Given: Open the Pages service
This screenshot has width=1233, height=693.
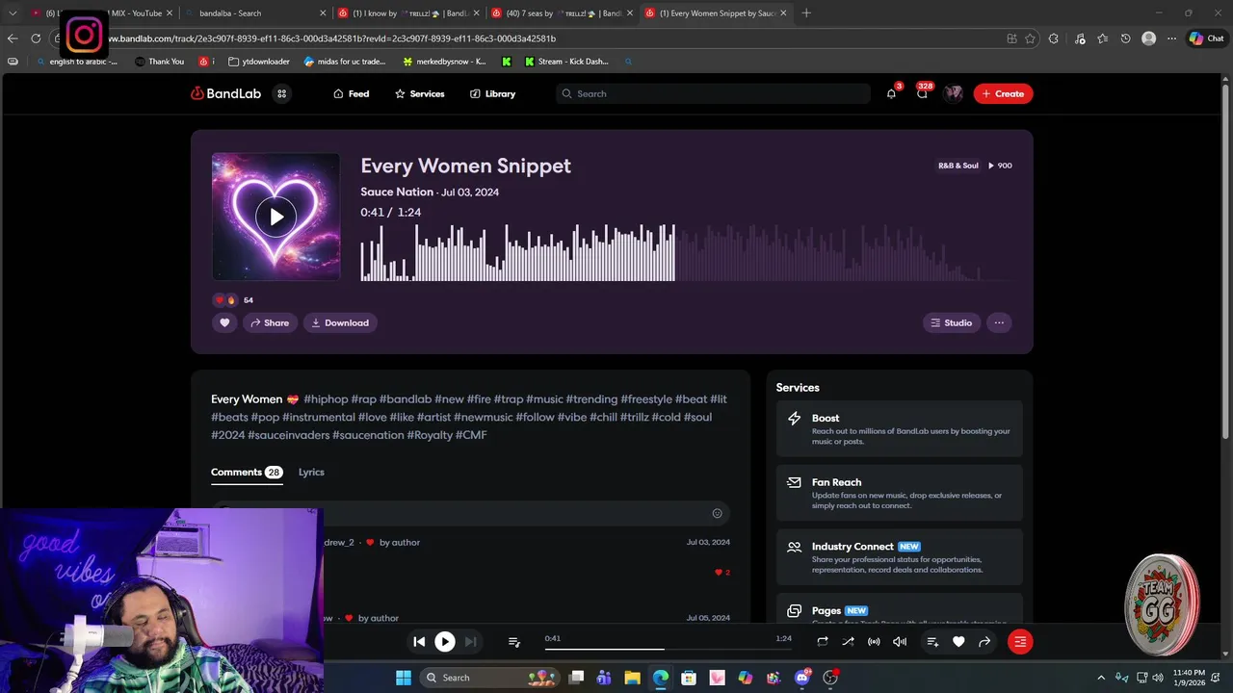Looking at the screenshot, I should 900,610.
